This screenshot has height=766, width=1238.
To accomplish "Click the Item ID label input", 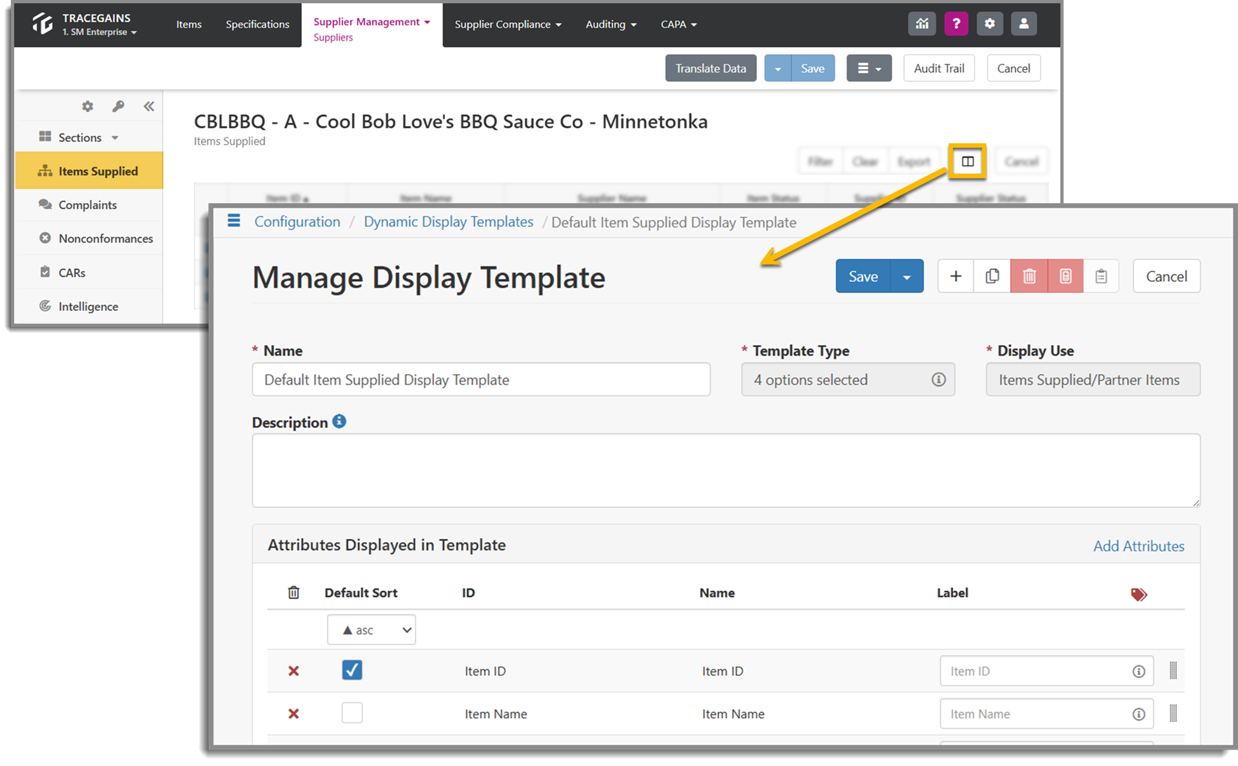I will click(x=1046, y=671).
